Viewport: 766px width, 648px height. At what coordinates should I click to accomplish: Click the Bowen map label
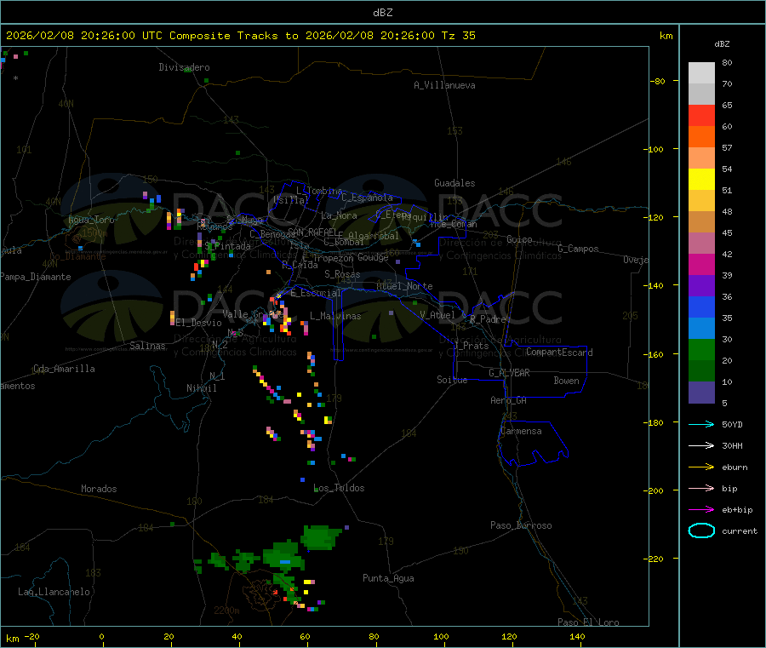[x=566, y=381]
